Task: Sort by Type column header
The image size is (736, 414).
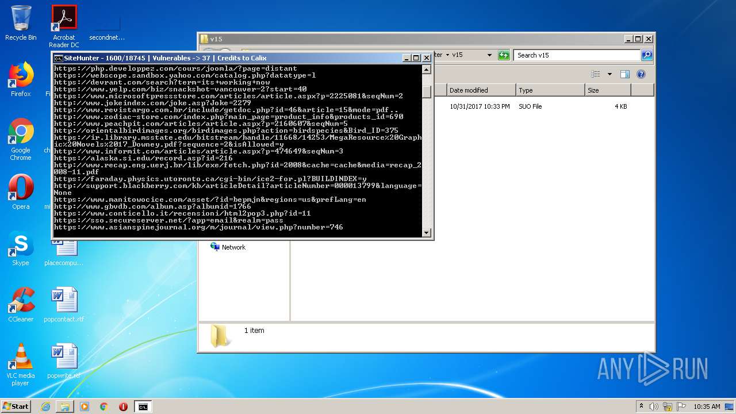Action: click(x=550, y=90)
